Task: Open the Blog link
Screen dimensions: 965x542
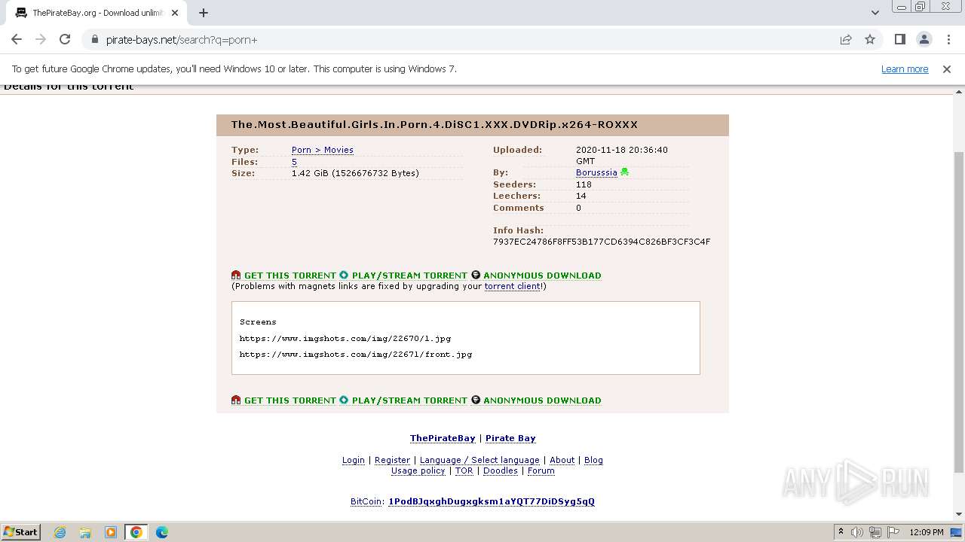Action: click(593, 460)
